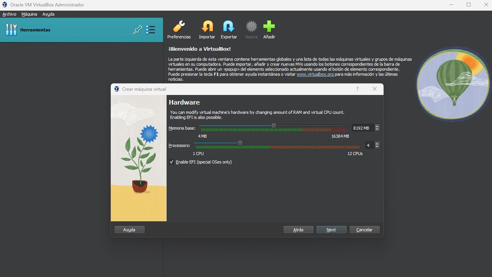Image resolution: width=492 pixels, height=277 pixels.
Task: Decrease Processors count with the down stepper arrow
Action: [x=377, y=147]
